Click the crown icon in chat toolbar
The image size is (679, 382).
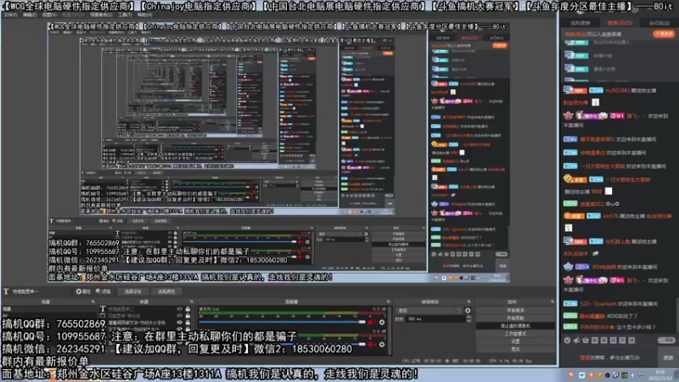[586, 340]
